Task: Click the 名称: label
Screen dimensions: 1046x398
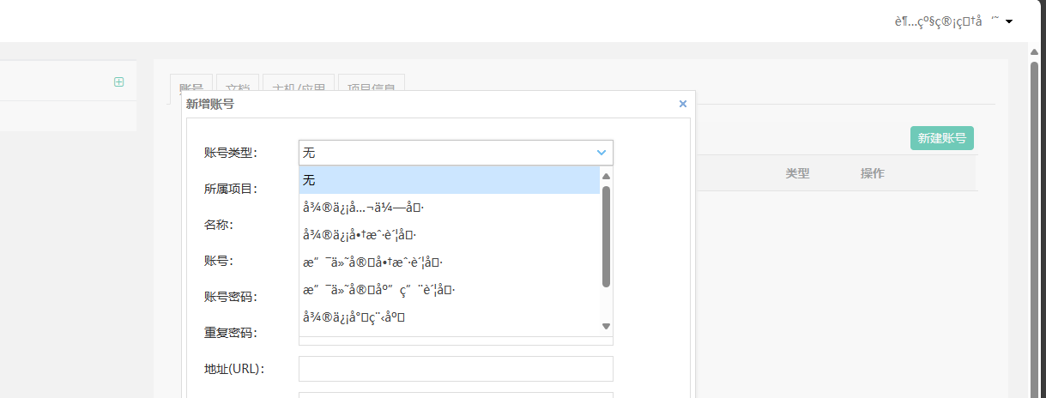Action: coord(219,225)
